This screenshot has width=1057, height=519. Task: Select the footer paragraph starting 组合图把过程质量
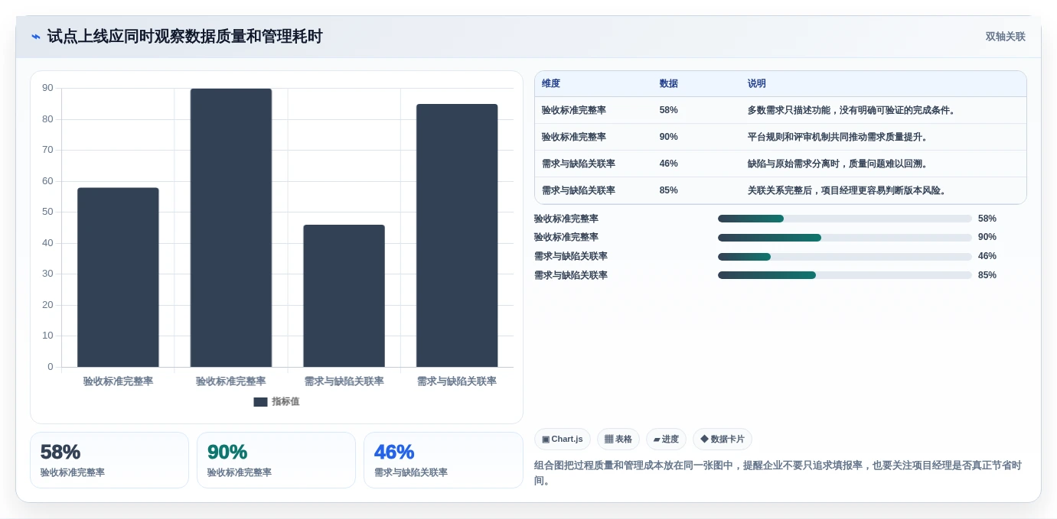778,473
